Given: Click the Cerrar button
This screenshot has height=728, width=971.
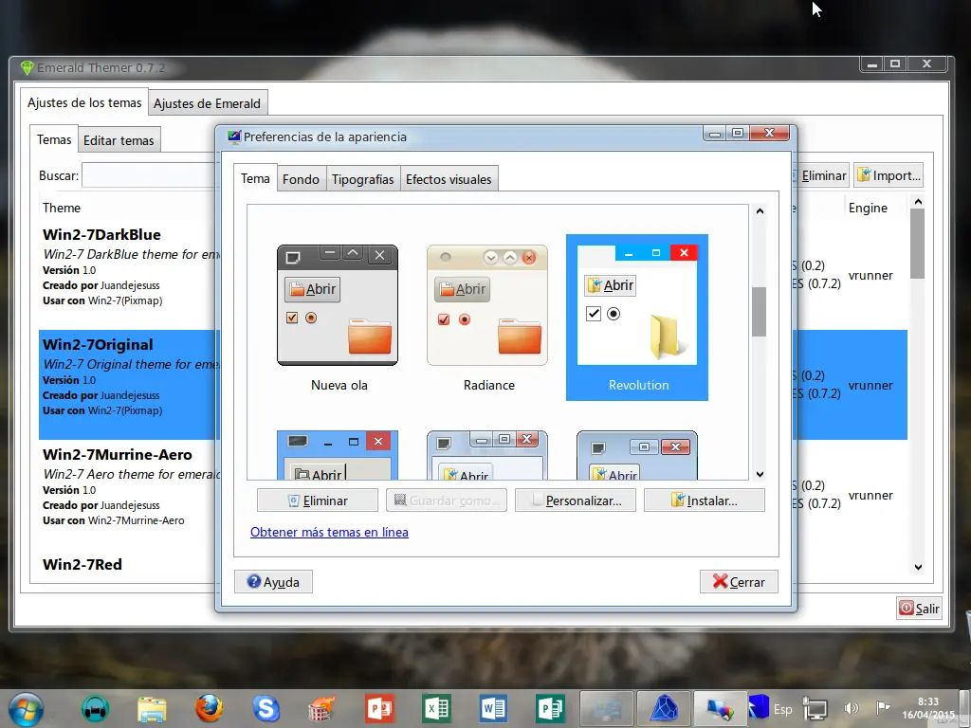Looking at the screenshot, I should pos(739,581).
